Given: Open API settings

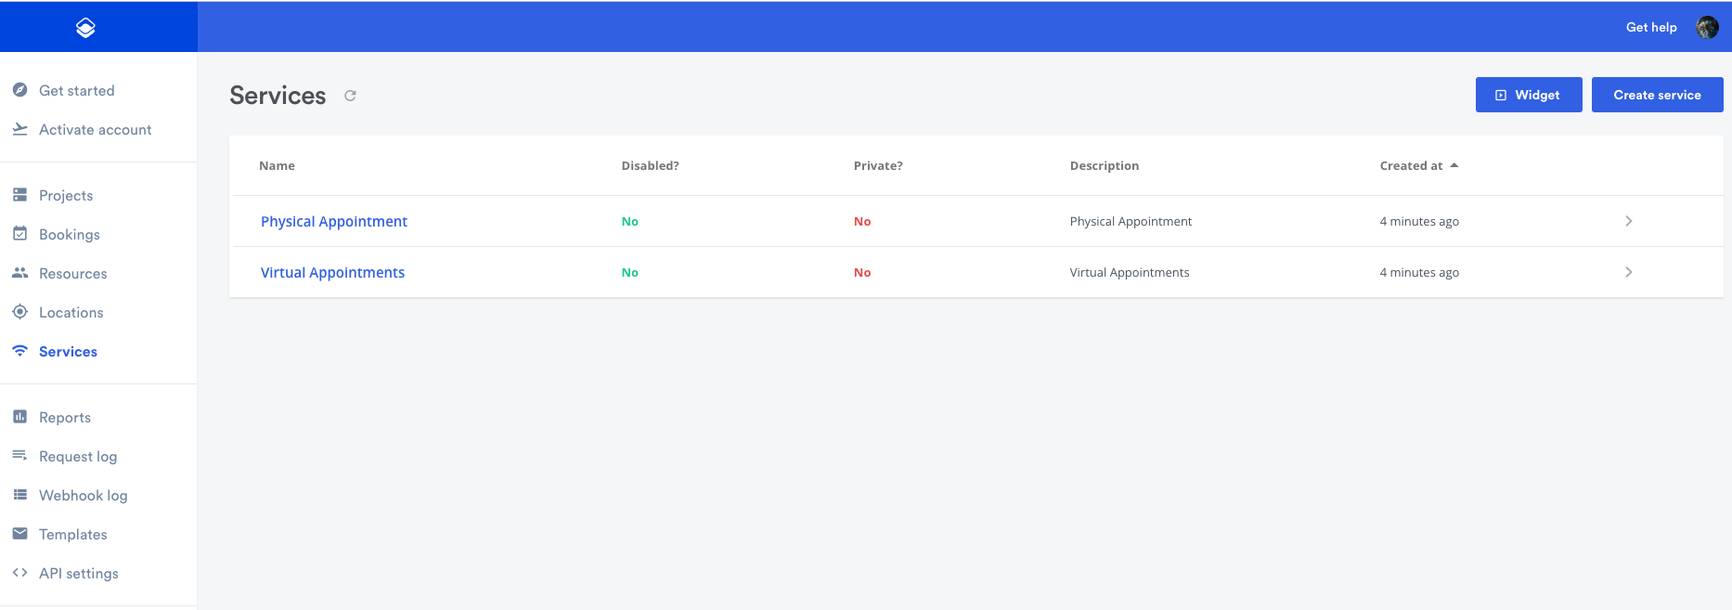Looking at the screenshot, I should tap(79, 573).
